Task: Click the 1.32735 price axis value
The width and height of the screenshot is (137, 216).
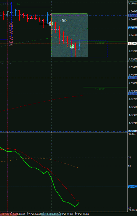Action: click(133, 99)
